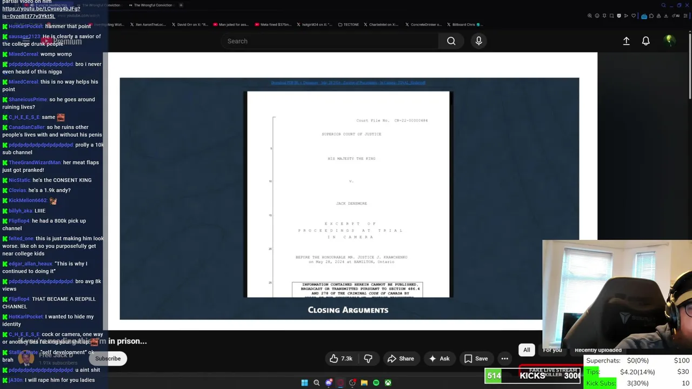Open the YouTube notifications bell
692x389 pixels.
646,41
